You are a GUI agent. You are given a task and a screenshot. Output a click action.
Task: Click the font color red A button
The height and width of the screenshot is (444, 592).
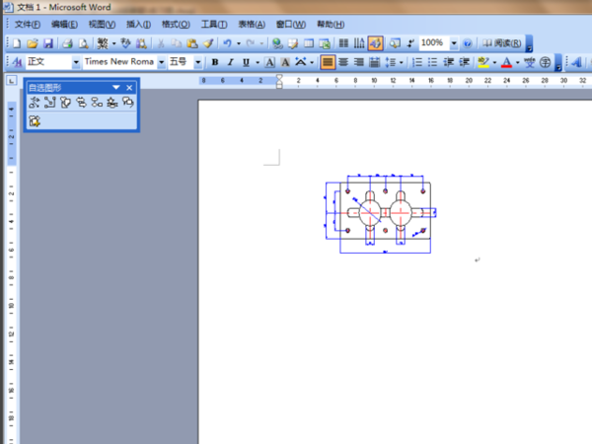point(506,62)
